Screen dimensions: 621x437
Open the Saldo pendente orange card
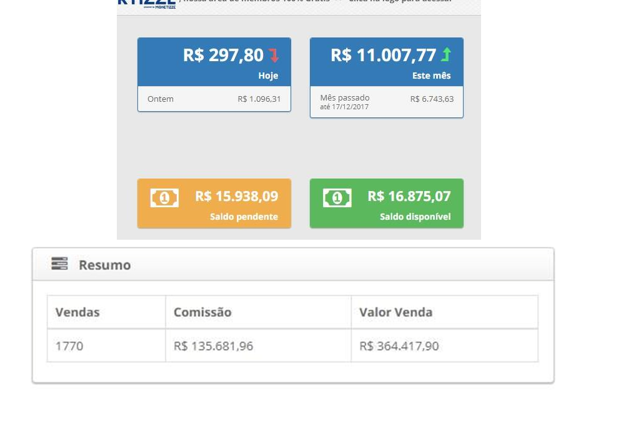click(214, 204)
